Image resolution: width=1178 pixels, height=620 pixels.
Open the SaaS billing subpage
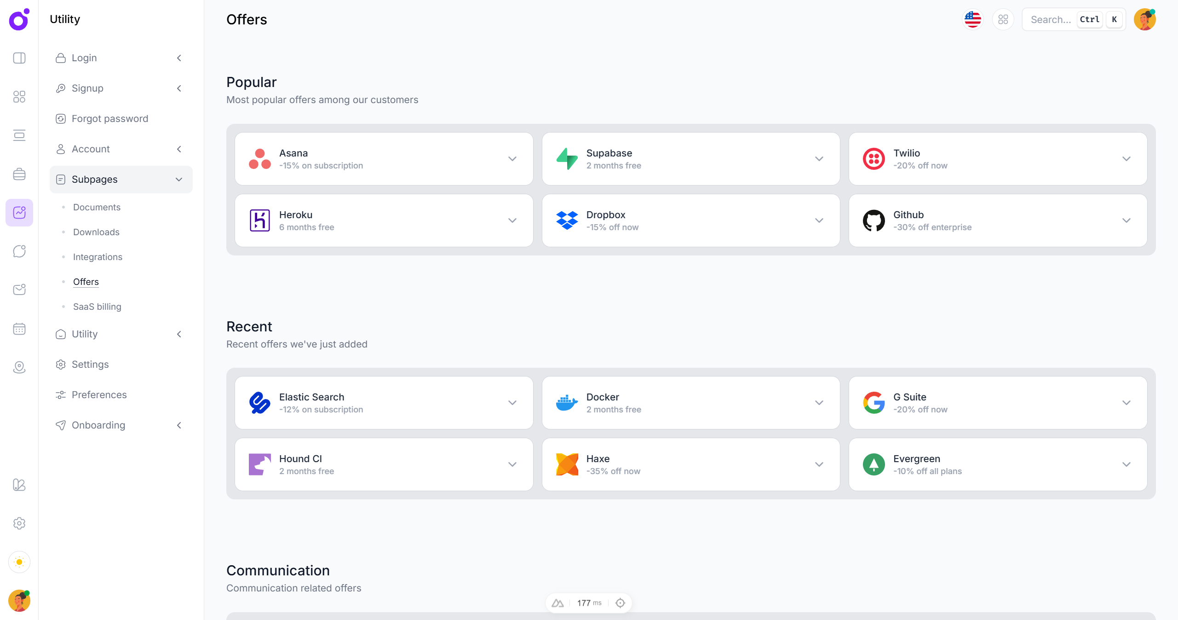(97, 307)
